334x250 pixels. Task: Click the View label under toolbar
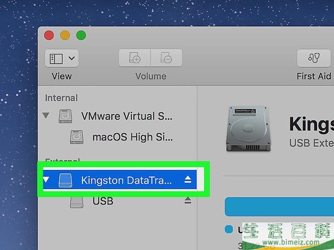(x=62, y=76)
